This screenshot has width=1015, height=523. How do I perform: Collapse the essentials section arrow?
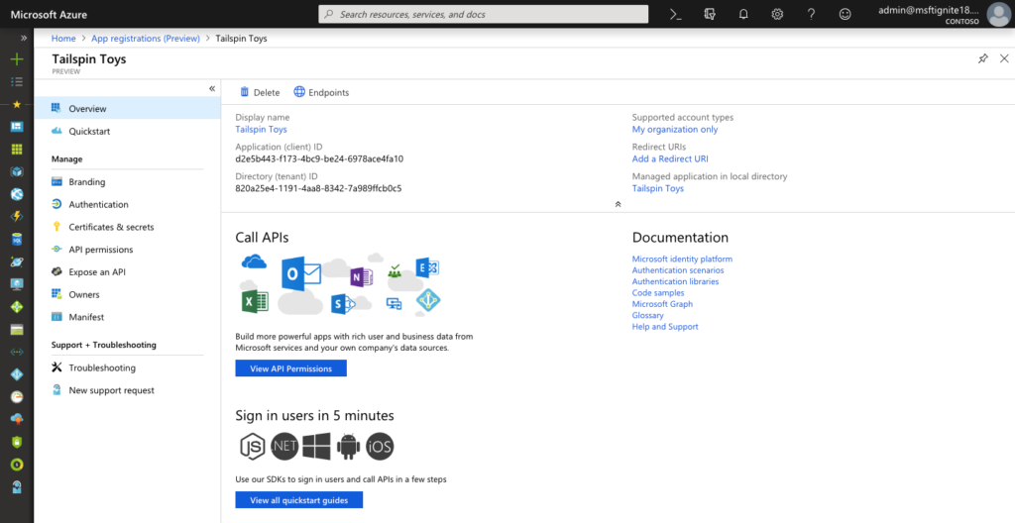(618, 204)
